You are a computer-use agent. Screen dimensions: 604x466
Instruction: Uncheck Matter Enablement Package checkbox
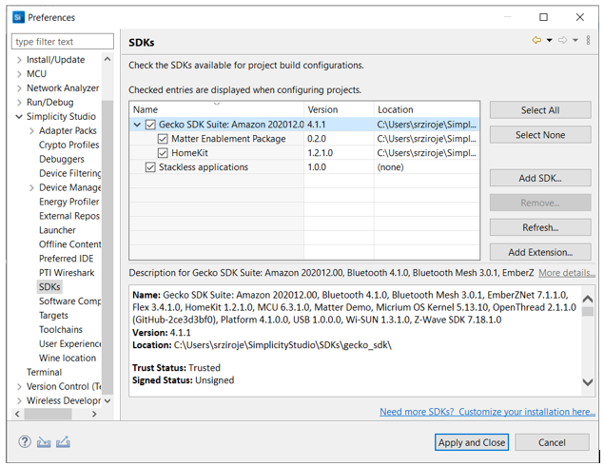pyautogui.click(x=163, y=139)
